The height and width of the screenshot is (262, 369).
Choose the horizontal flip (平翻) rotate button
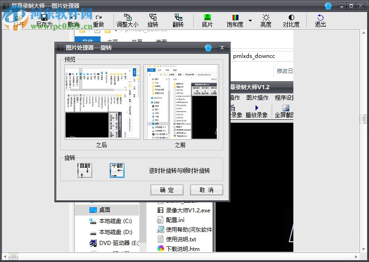tap(117, 170)
